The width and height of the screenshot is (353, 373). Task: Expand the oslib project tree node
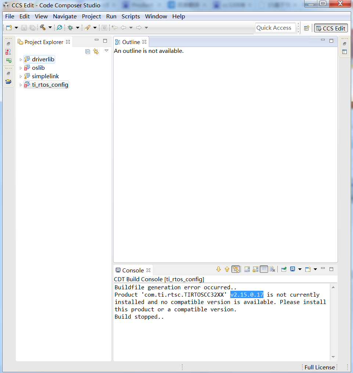21,68
